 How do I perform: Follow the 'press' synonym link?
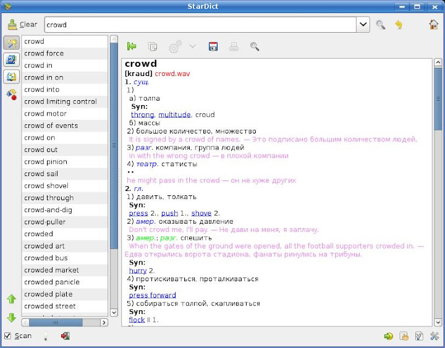tap(138, 213)
